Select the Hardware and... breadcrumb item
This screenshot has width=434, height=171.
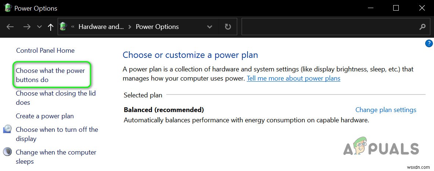click(101, 27)
